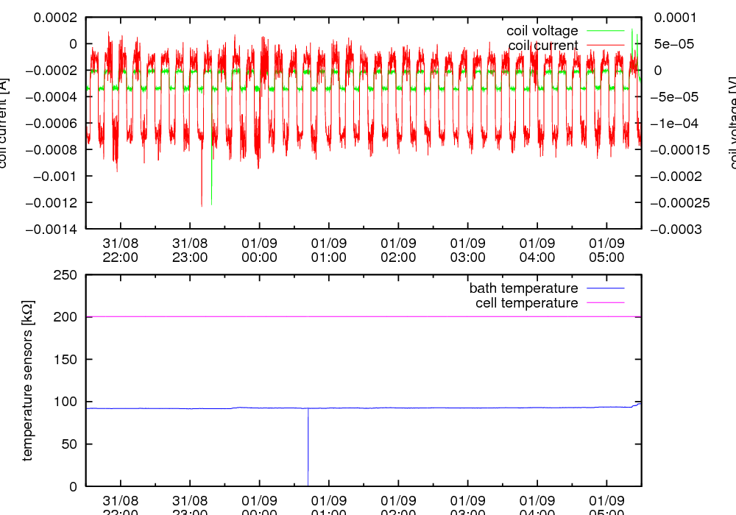Image resolution: width=736 pixels, height=515 pixels.
Task: Click the "bath temperature" legend label
Action: click(x=523, y=288)
